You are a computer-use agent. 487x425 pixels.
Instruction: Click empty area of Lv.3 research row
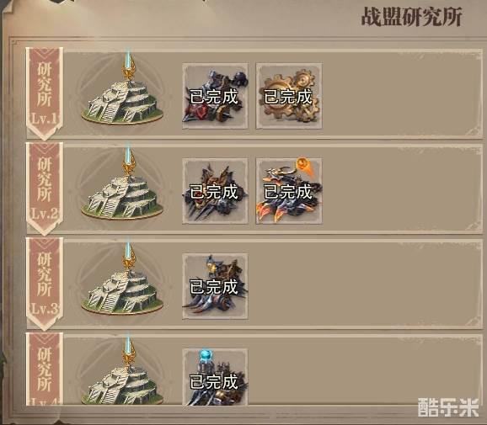[363, 284]
